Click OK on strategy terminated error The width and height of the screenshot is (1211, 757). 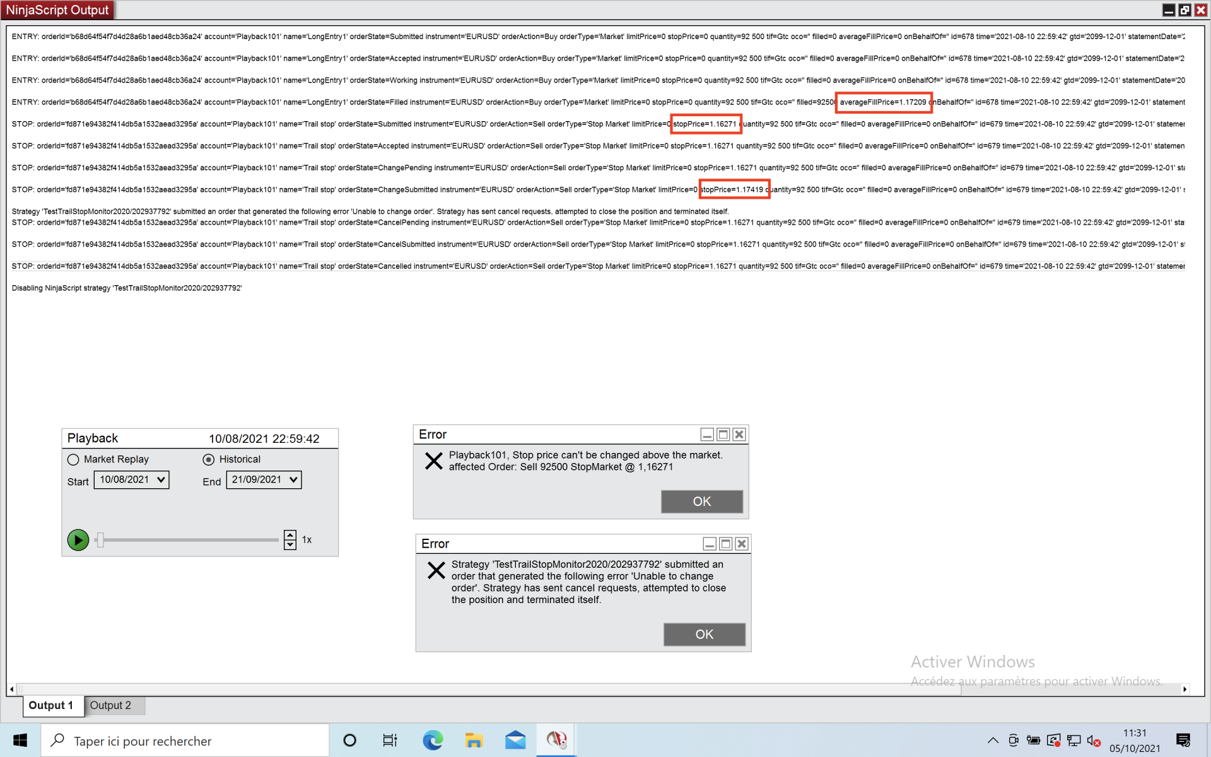pos(704,634)
